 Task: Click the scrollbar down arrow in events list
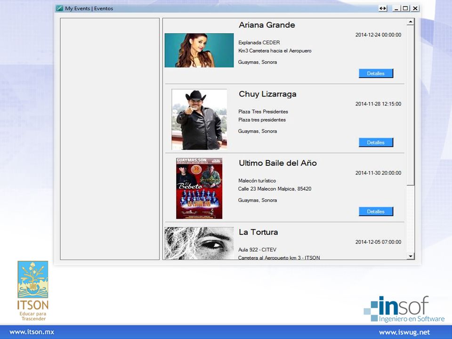tap(411, 256)
